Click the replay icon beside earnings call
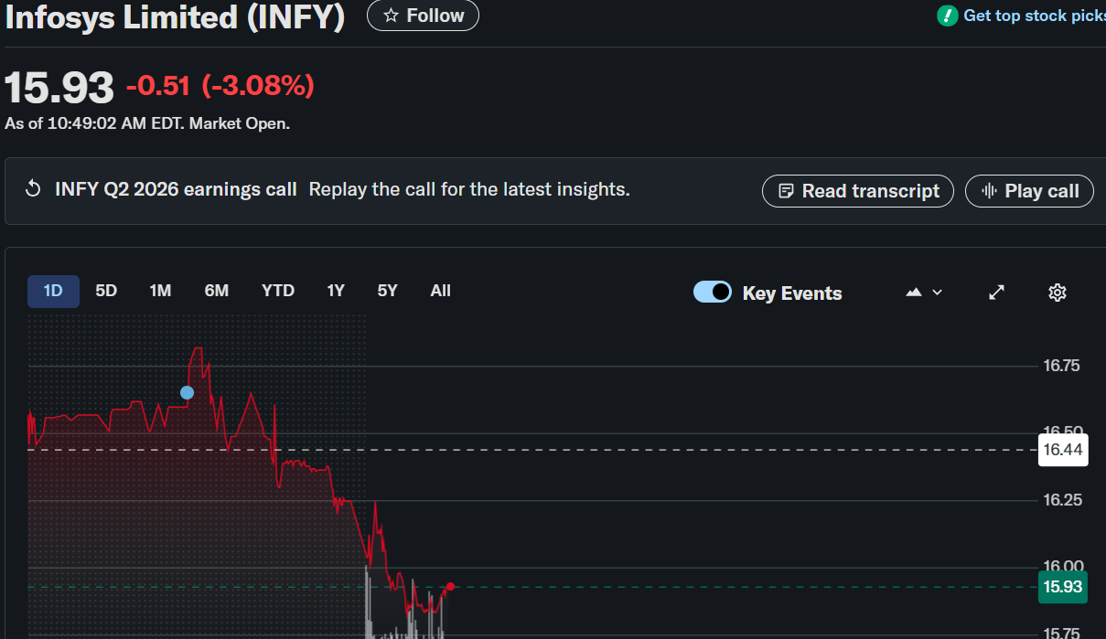The width and height of the screenshot is (1106, 639). point(33,189)
